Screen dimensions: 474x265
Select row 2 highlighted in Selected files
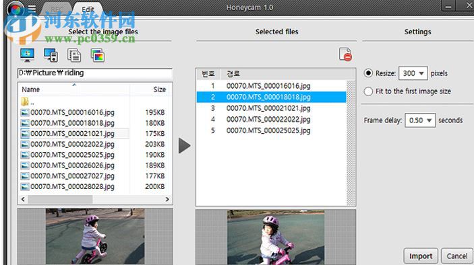click(271, 97)
